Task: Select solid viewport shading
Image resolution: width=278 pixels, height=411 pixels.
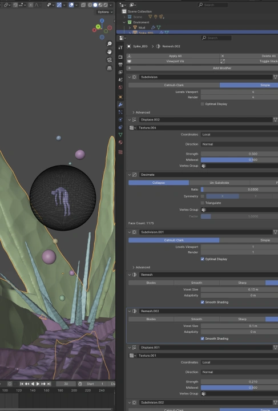Action: click(x=95, y=5)
